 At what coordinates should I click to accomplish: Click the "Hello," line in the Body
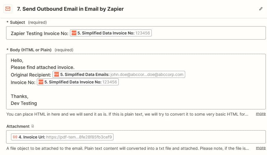coord(17,61)
